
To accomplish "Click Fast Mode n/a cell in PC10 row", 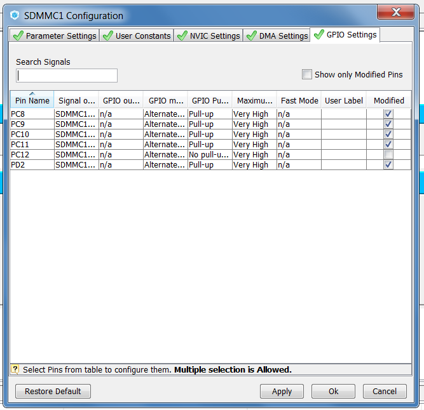I will (x=299, y=134).
